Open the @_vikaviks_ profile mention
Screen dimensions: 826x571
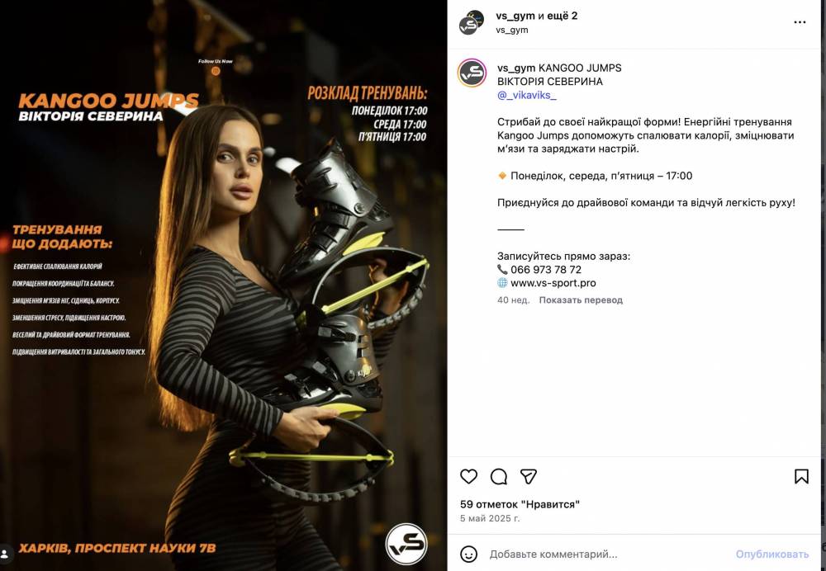point(527,95)
